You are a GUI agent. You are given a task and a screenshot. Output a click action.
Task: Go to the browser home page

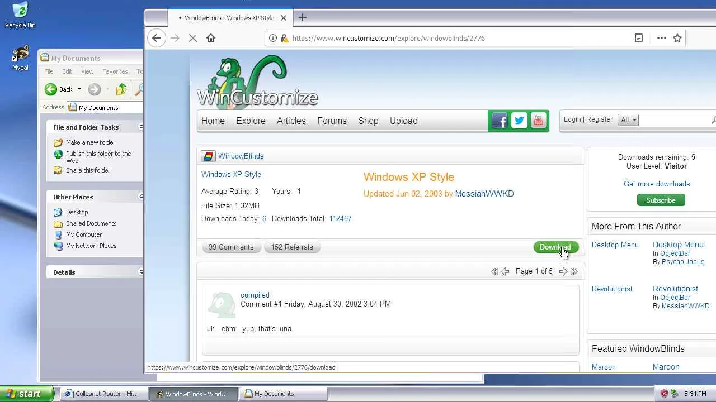pyautogui.click(x=211, y=38)
